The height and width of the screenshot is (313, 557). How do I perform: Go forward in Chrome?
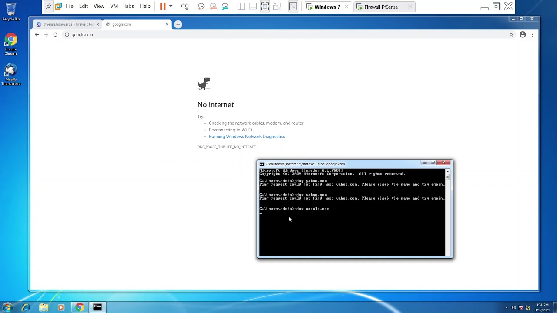(46, 34)
